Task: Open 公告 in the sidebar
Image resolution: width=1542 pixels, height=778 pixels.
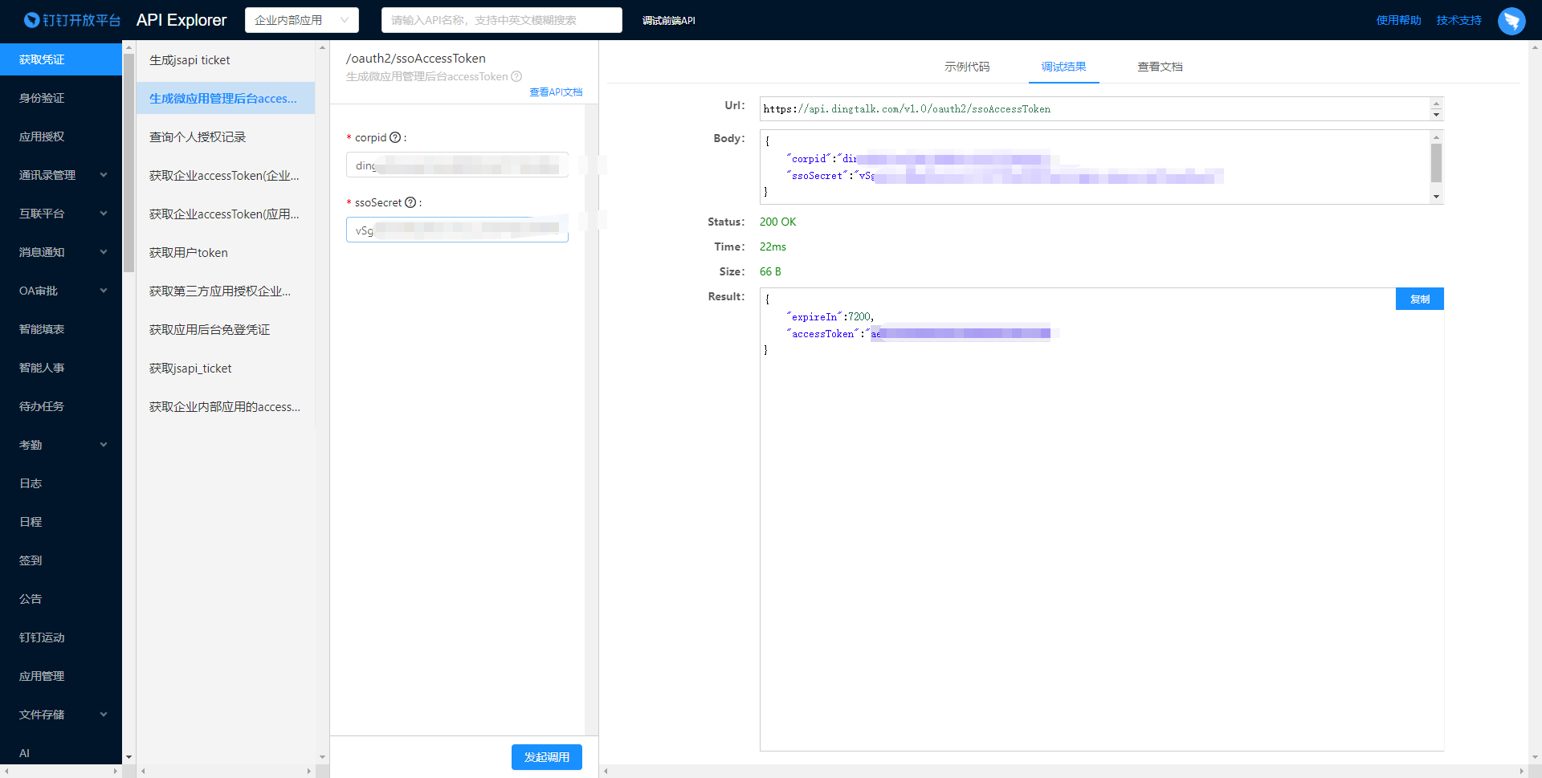Action: pyautogui.click(x=61, y=599)
